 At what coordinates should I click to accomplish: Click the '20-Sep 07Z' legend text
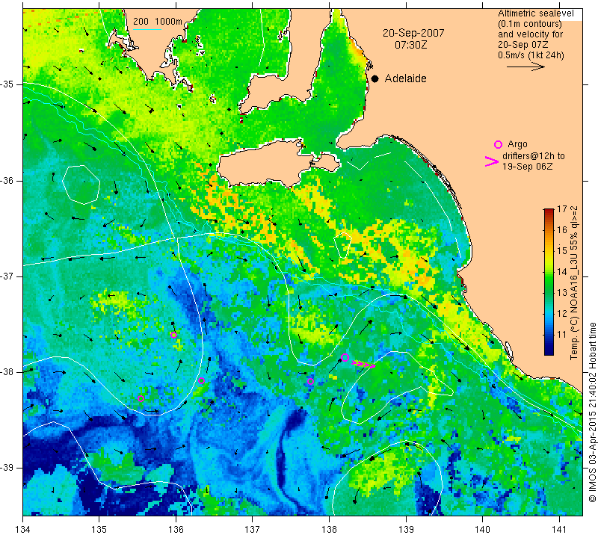(523, 45)
